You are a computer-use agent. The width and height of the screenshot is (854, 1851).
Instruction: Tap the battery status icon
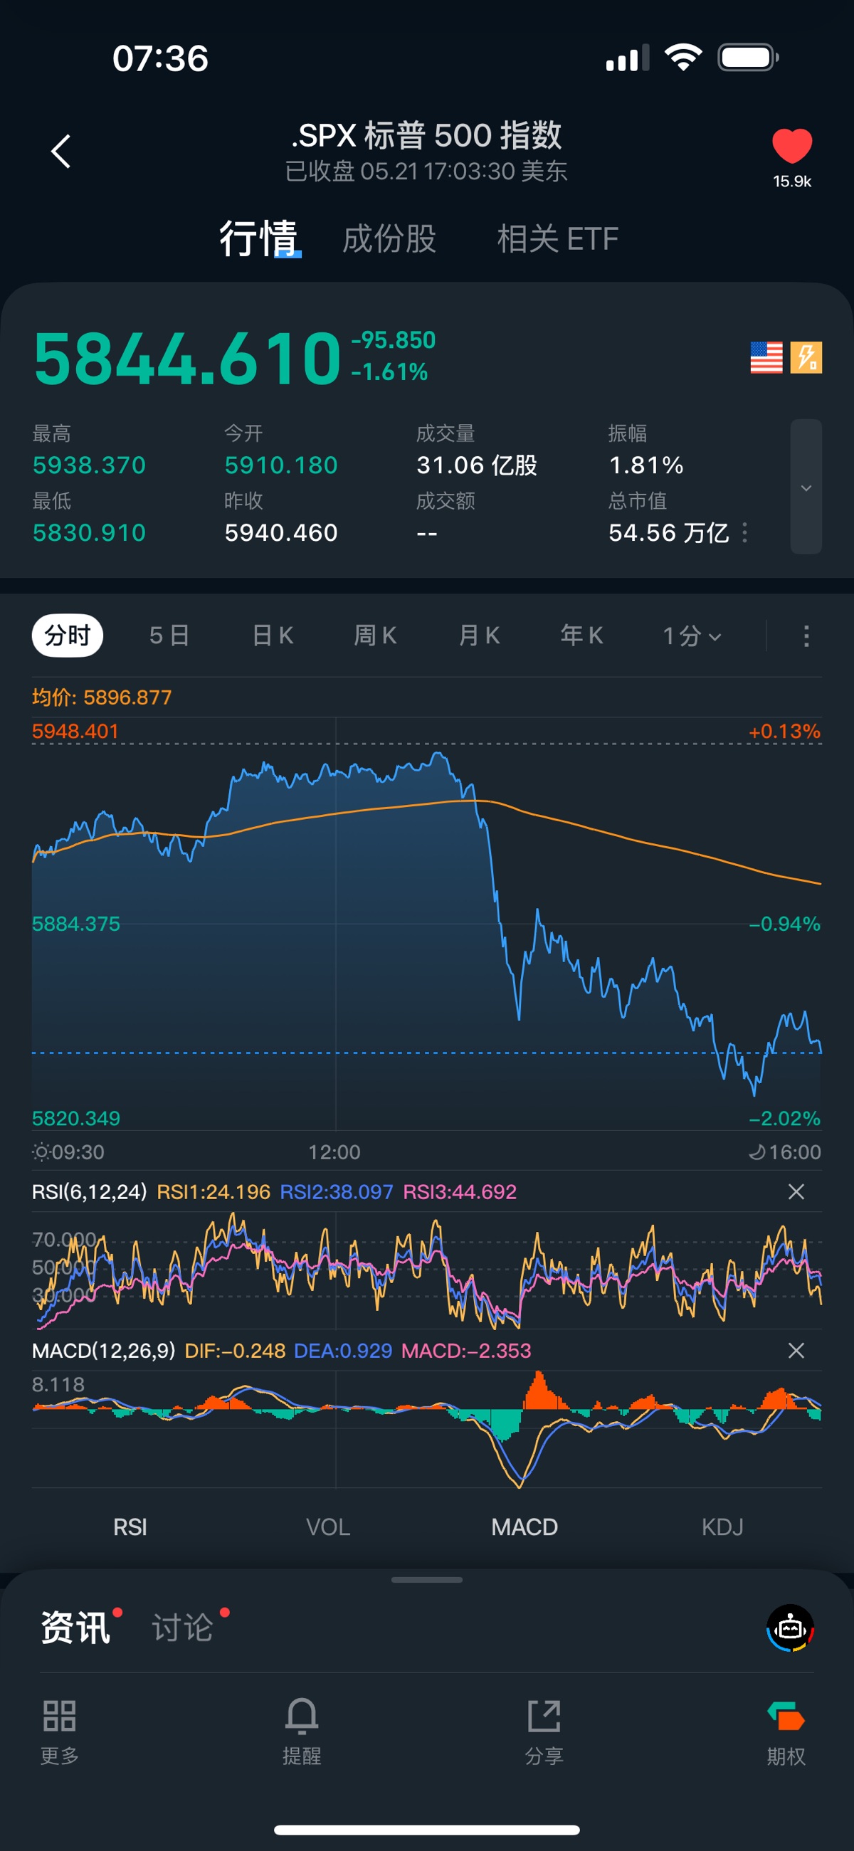tap(748, 58)
